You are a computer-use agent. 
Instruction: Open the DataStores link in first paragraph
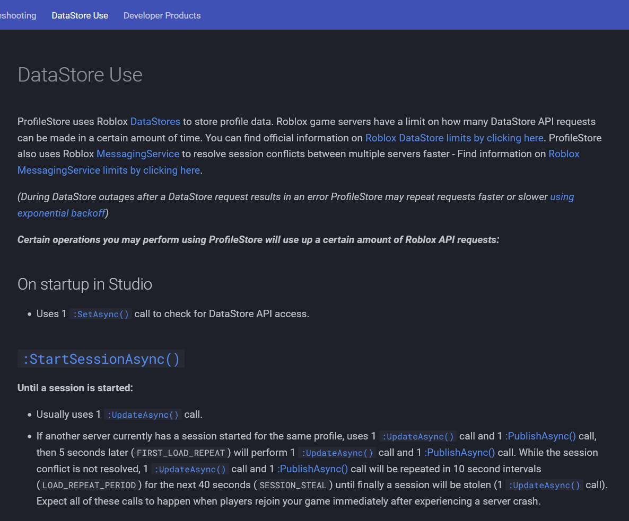(x=155, y=121)
